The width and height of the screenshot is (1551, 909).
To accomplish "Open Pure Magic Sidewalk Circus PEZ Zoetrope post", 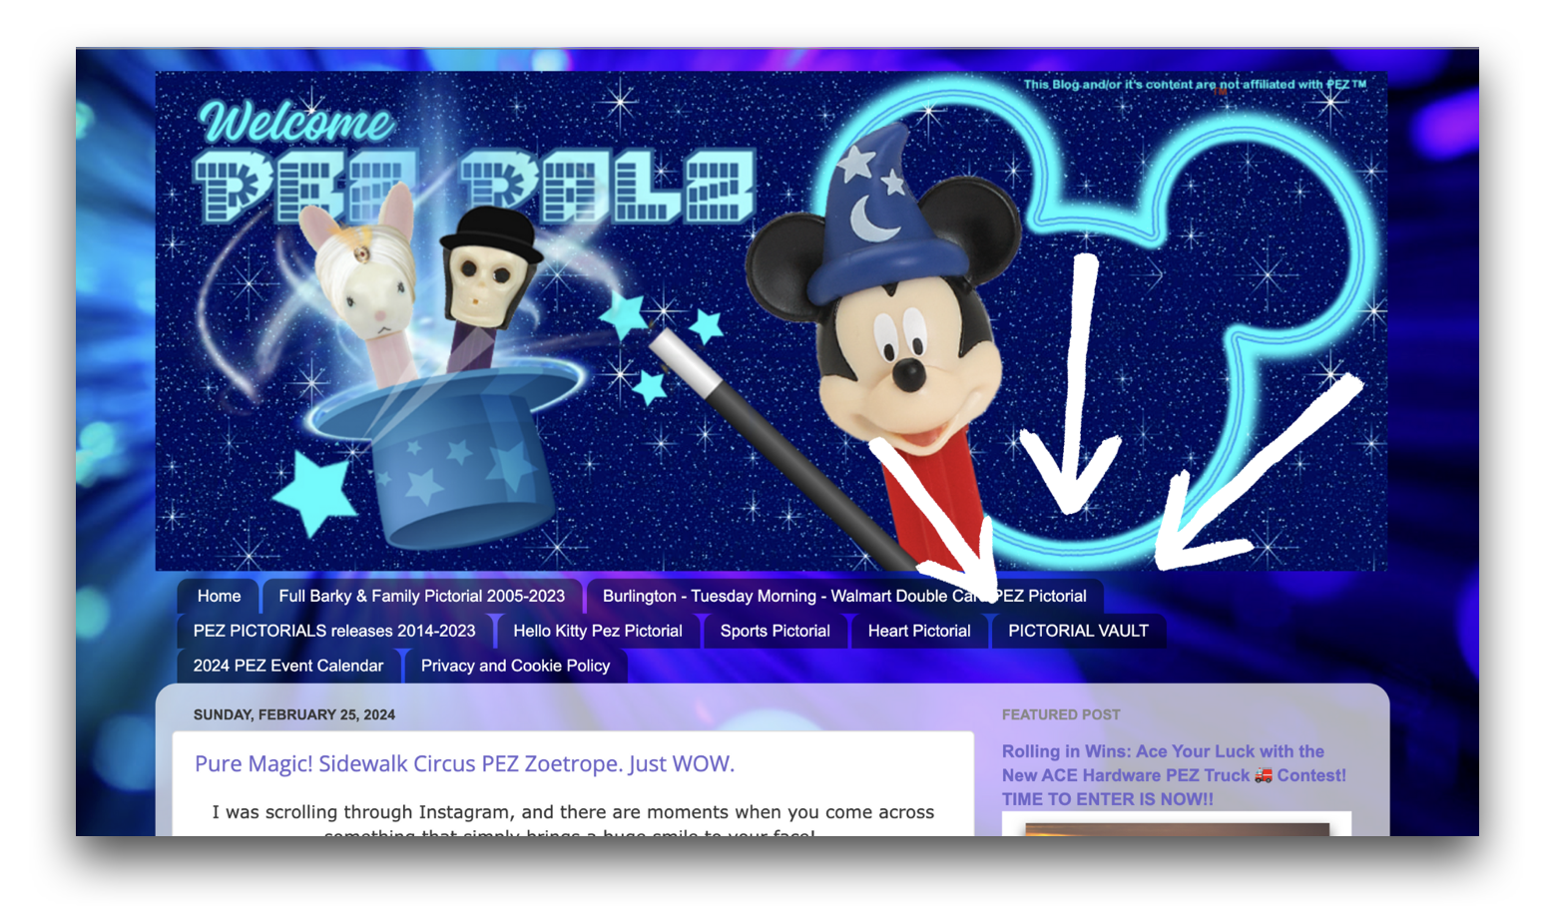I will point(464,763).
